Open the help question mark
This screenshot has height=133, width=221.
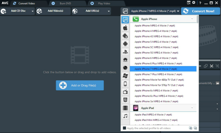(200, 3)
